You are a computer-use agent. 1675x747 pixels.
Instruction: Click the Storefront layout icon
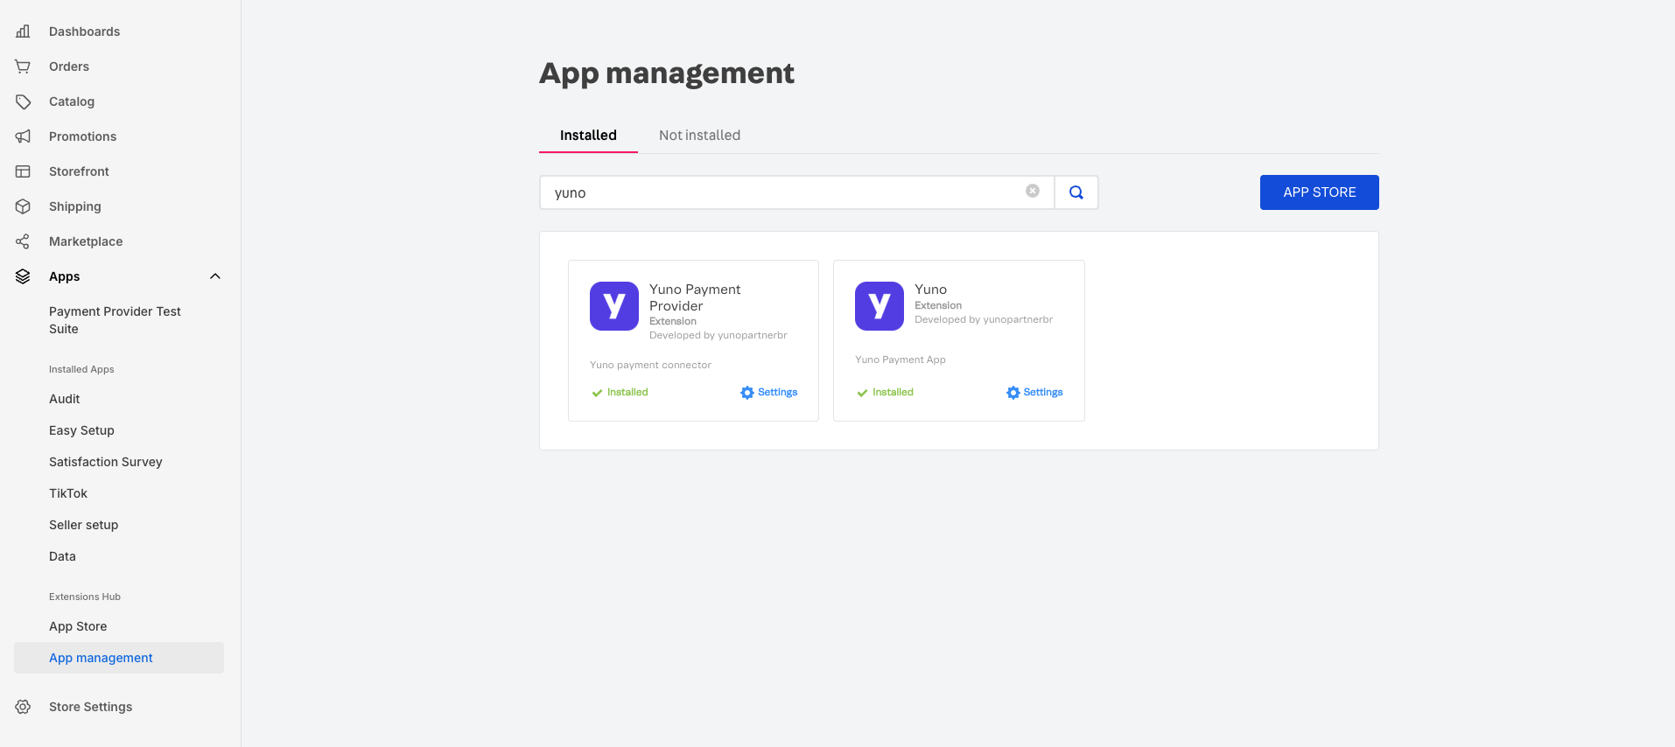tap(23, 171)
